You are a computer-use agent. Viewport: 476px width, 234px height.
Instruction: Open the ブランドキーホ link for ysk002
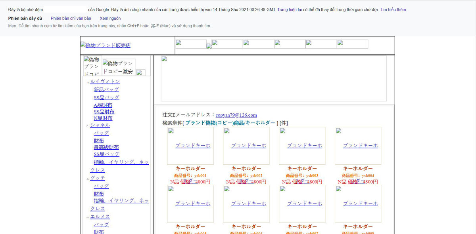249,146
